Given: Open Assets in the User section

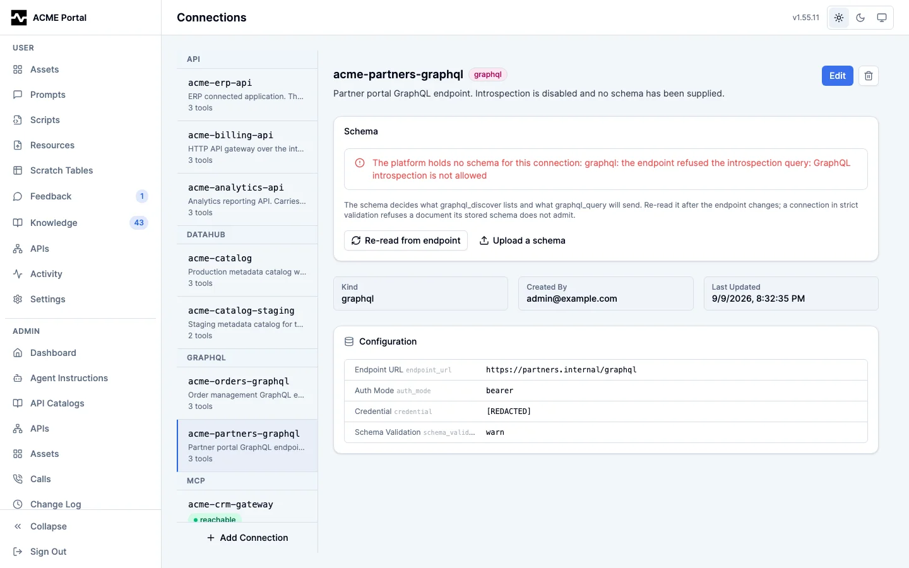Looking at the screenshot, I should tap(80, 69).
